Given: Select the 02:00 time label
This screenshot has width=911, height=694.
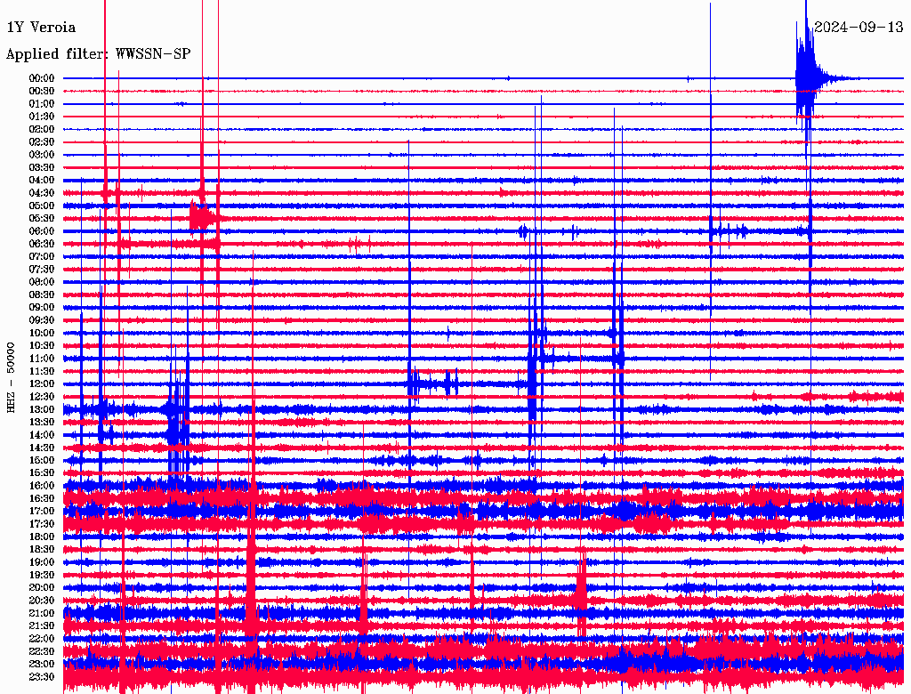Looking at the screenshot, I should tap(42, 129).
